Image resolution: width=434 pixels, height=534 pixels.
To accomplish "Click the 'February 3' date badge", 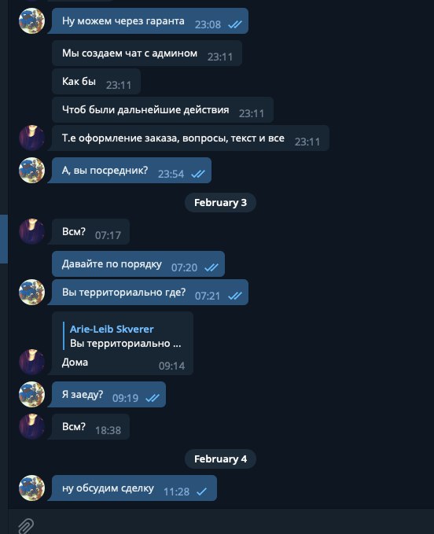I will pyautogui.click(x=220, y=203).
